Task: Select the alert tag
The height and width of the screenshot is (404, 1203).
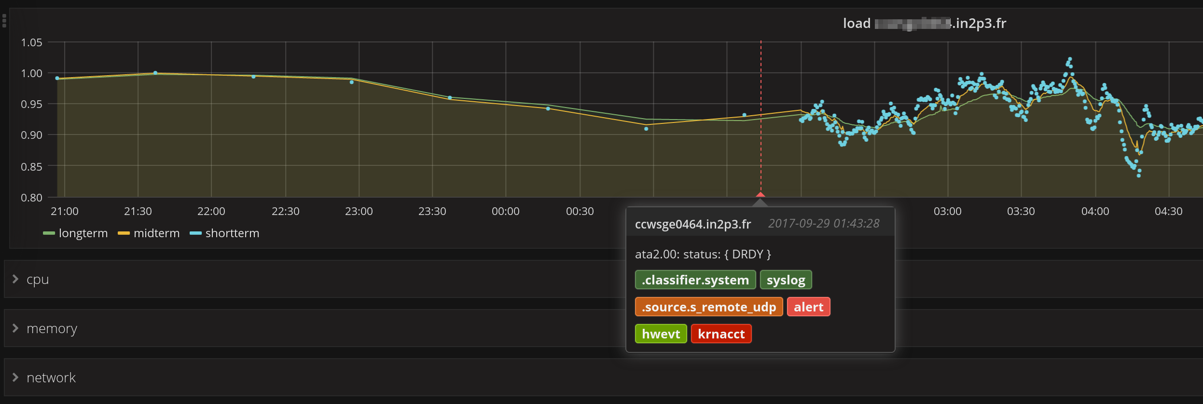Action: point(808,307)
